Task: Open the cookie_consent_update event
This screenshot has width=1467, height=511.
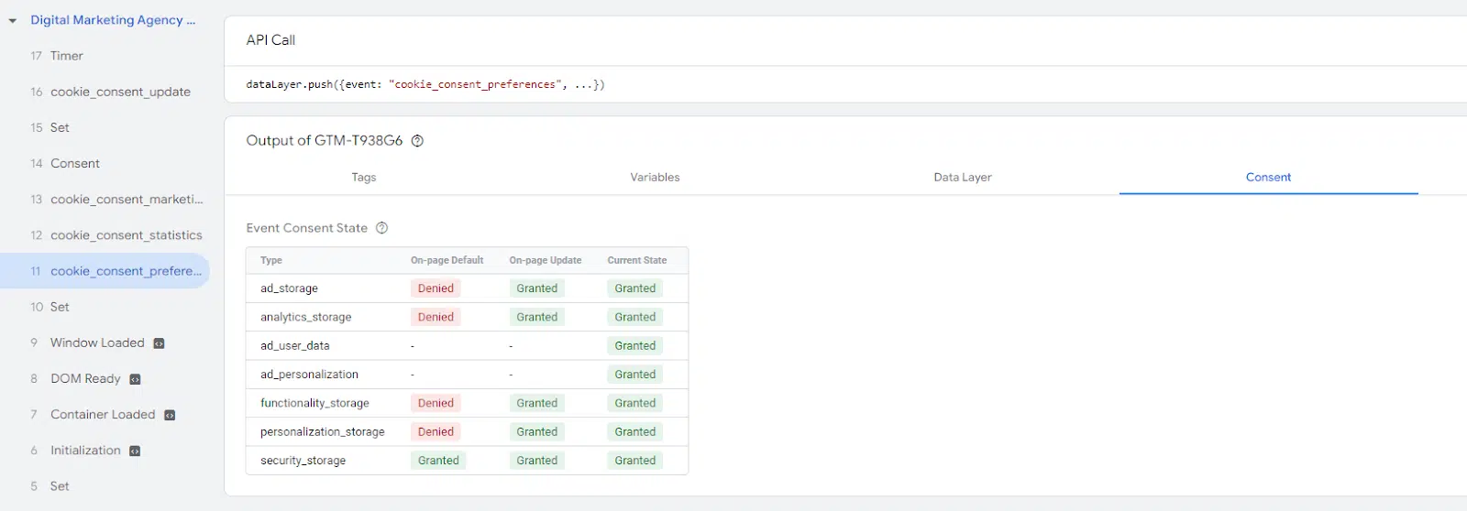Action: pos(120,92)
